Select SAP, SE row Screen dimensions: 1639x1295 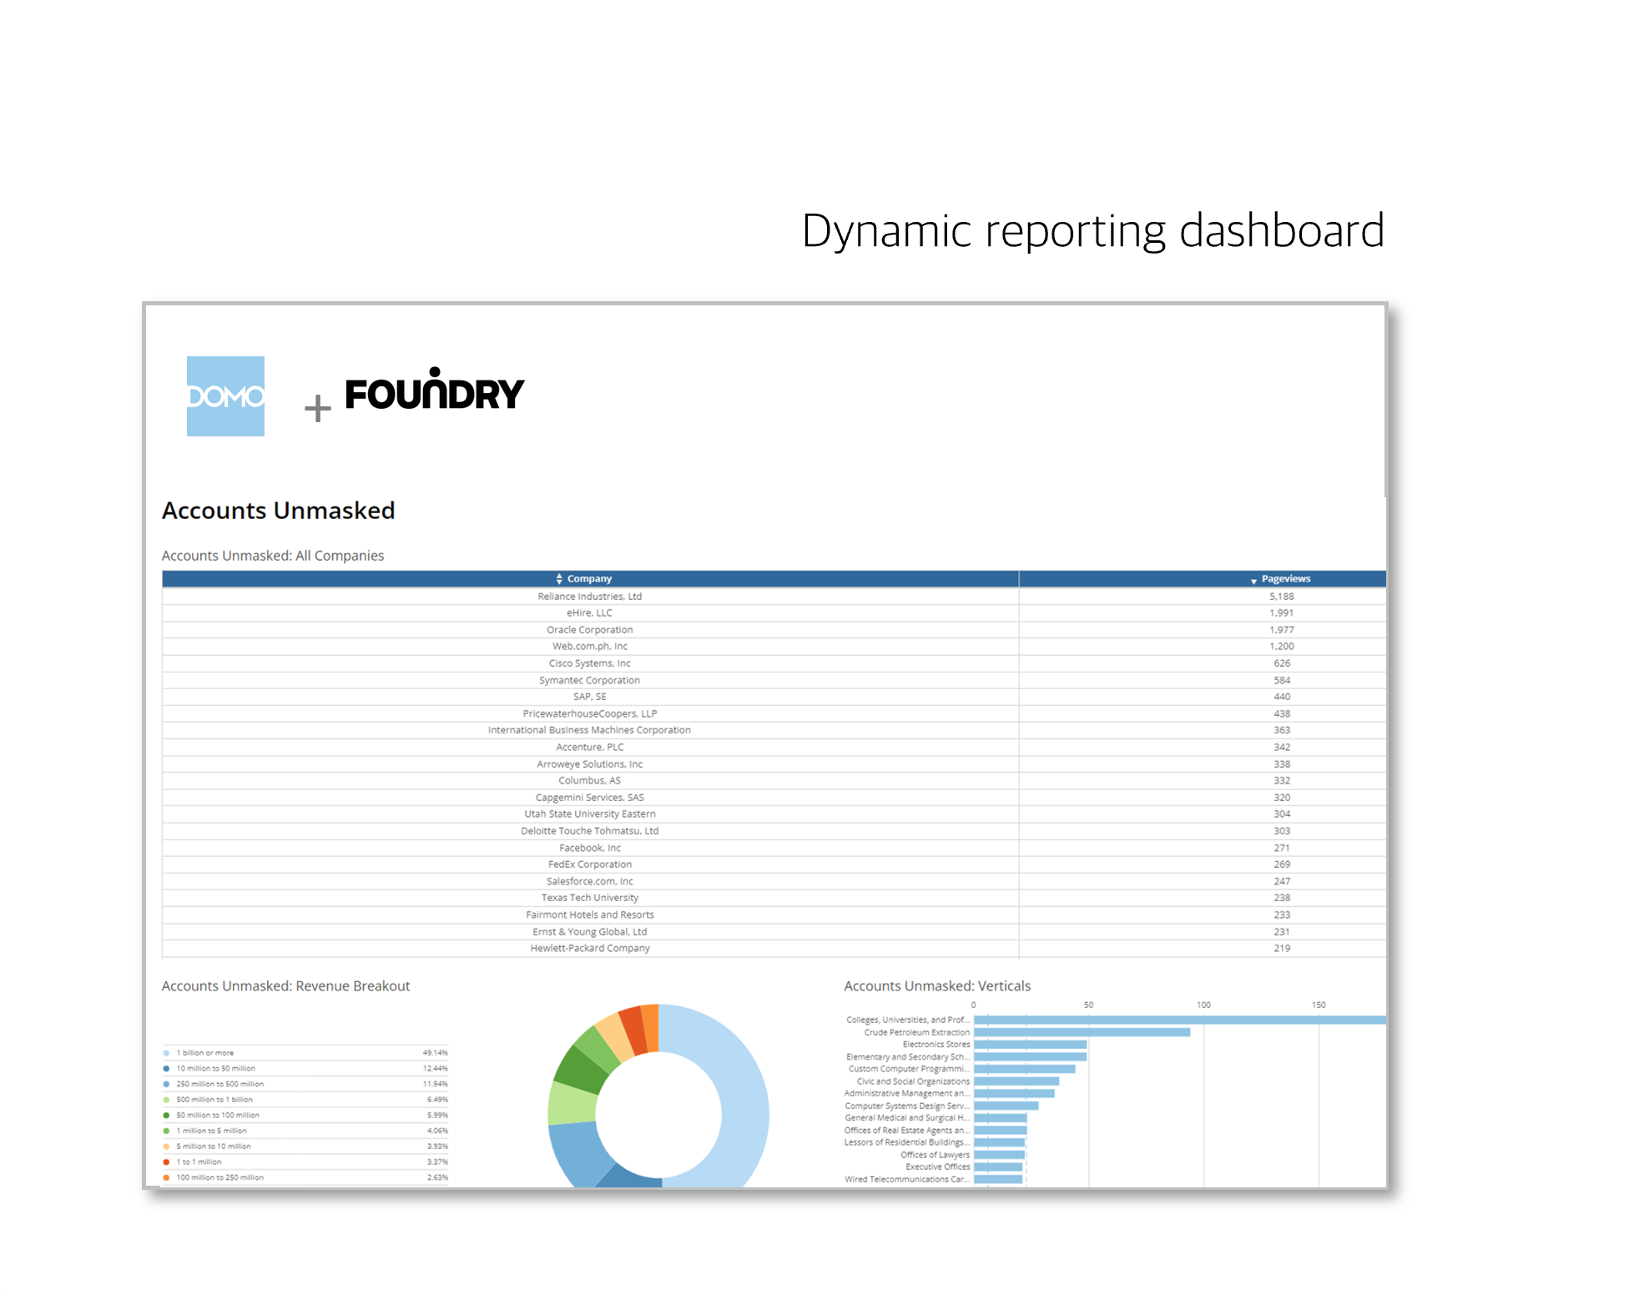pos(774,697)
